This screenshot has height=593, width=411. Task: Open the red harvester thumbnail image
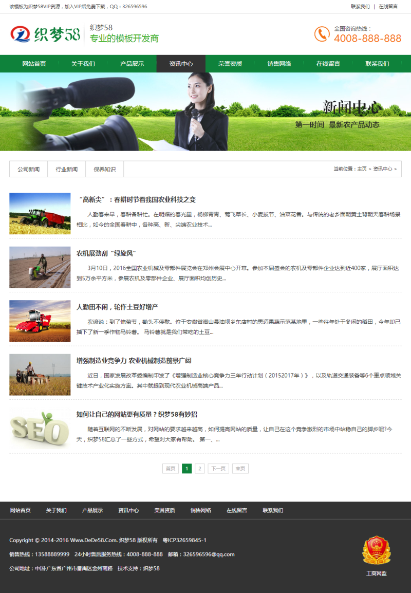pyautogui.click(x=40, y=321)
